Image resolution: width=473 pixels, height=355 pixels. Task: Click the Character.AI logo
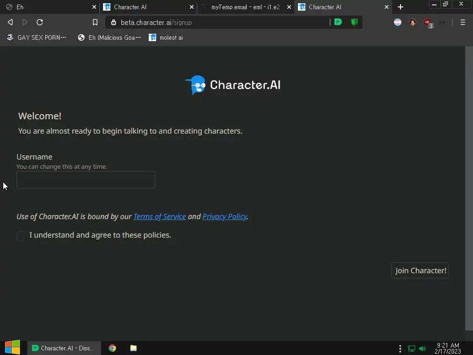(233, 85)
